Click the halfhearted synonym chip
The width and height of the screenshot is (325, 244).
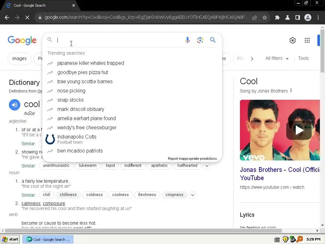click(x=187, y=166)
